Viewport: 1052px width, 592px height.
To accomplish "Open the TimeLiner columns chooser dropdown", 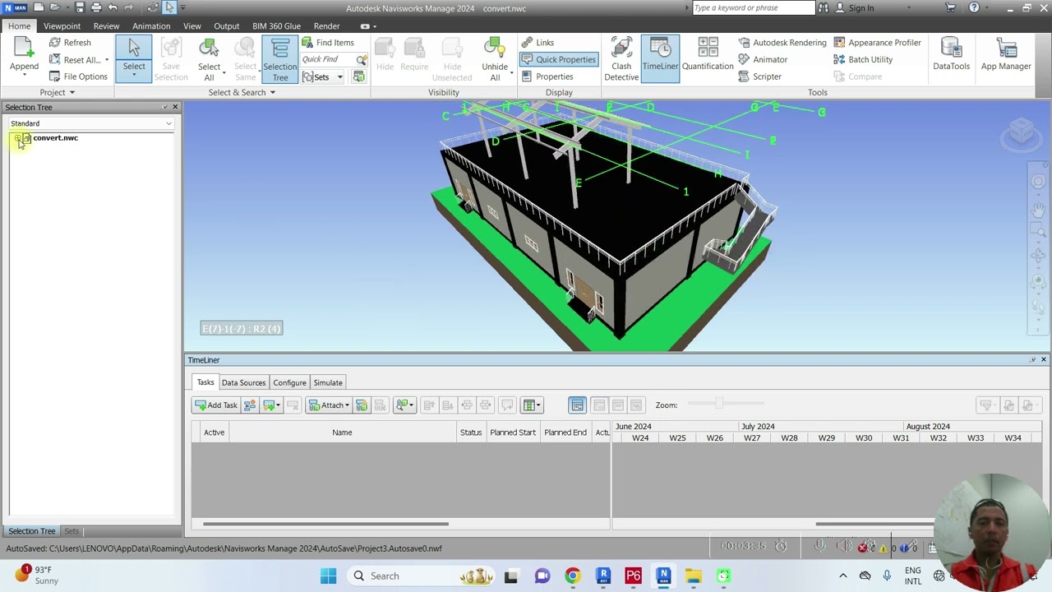I will click(532, 405).
